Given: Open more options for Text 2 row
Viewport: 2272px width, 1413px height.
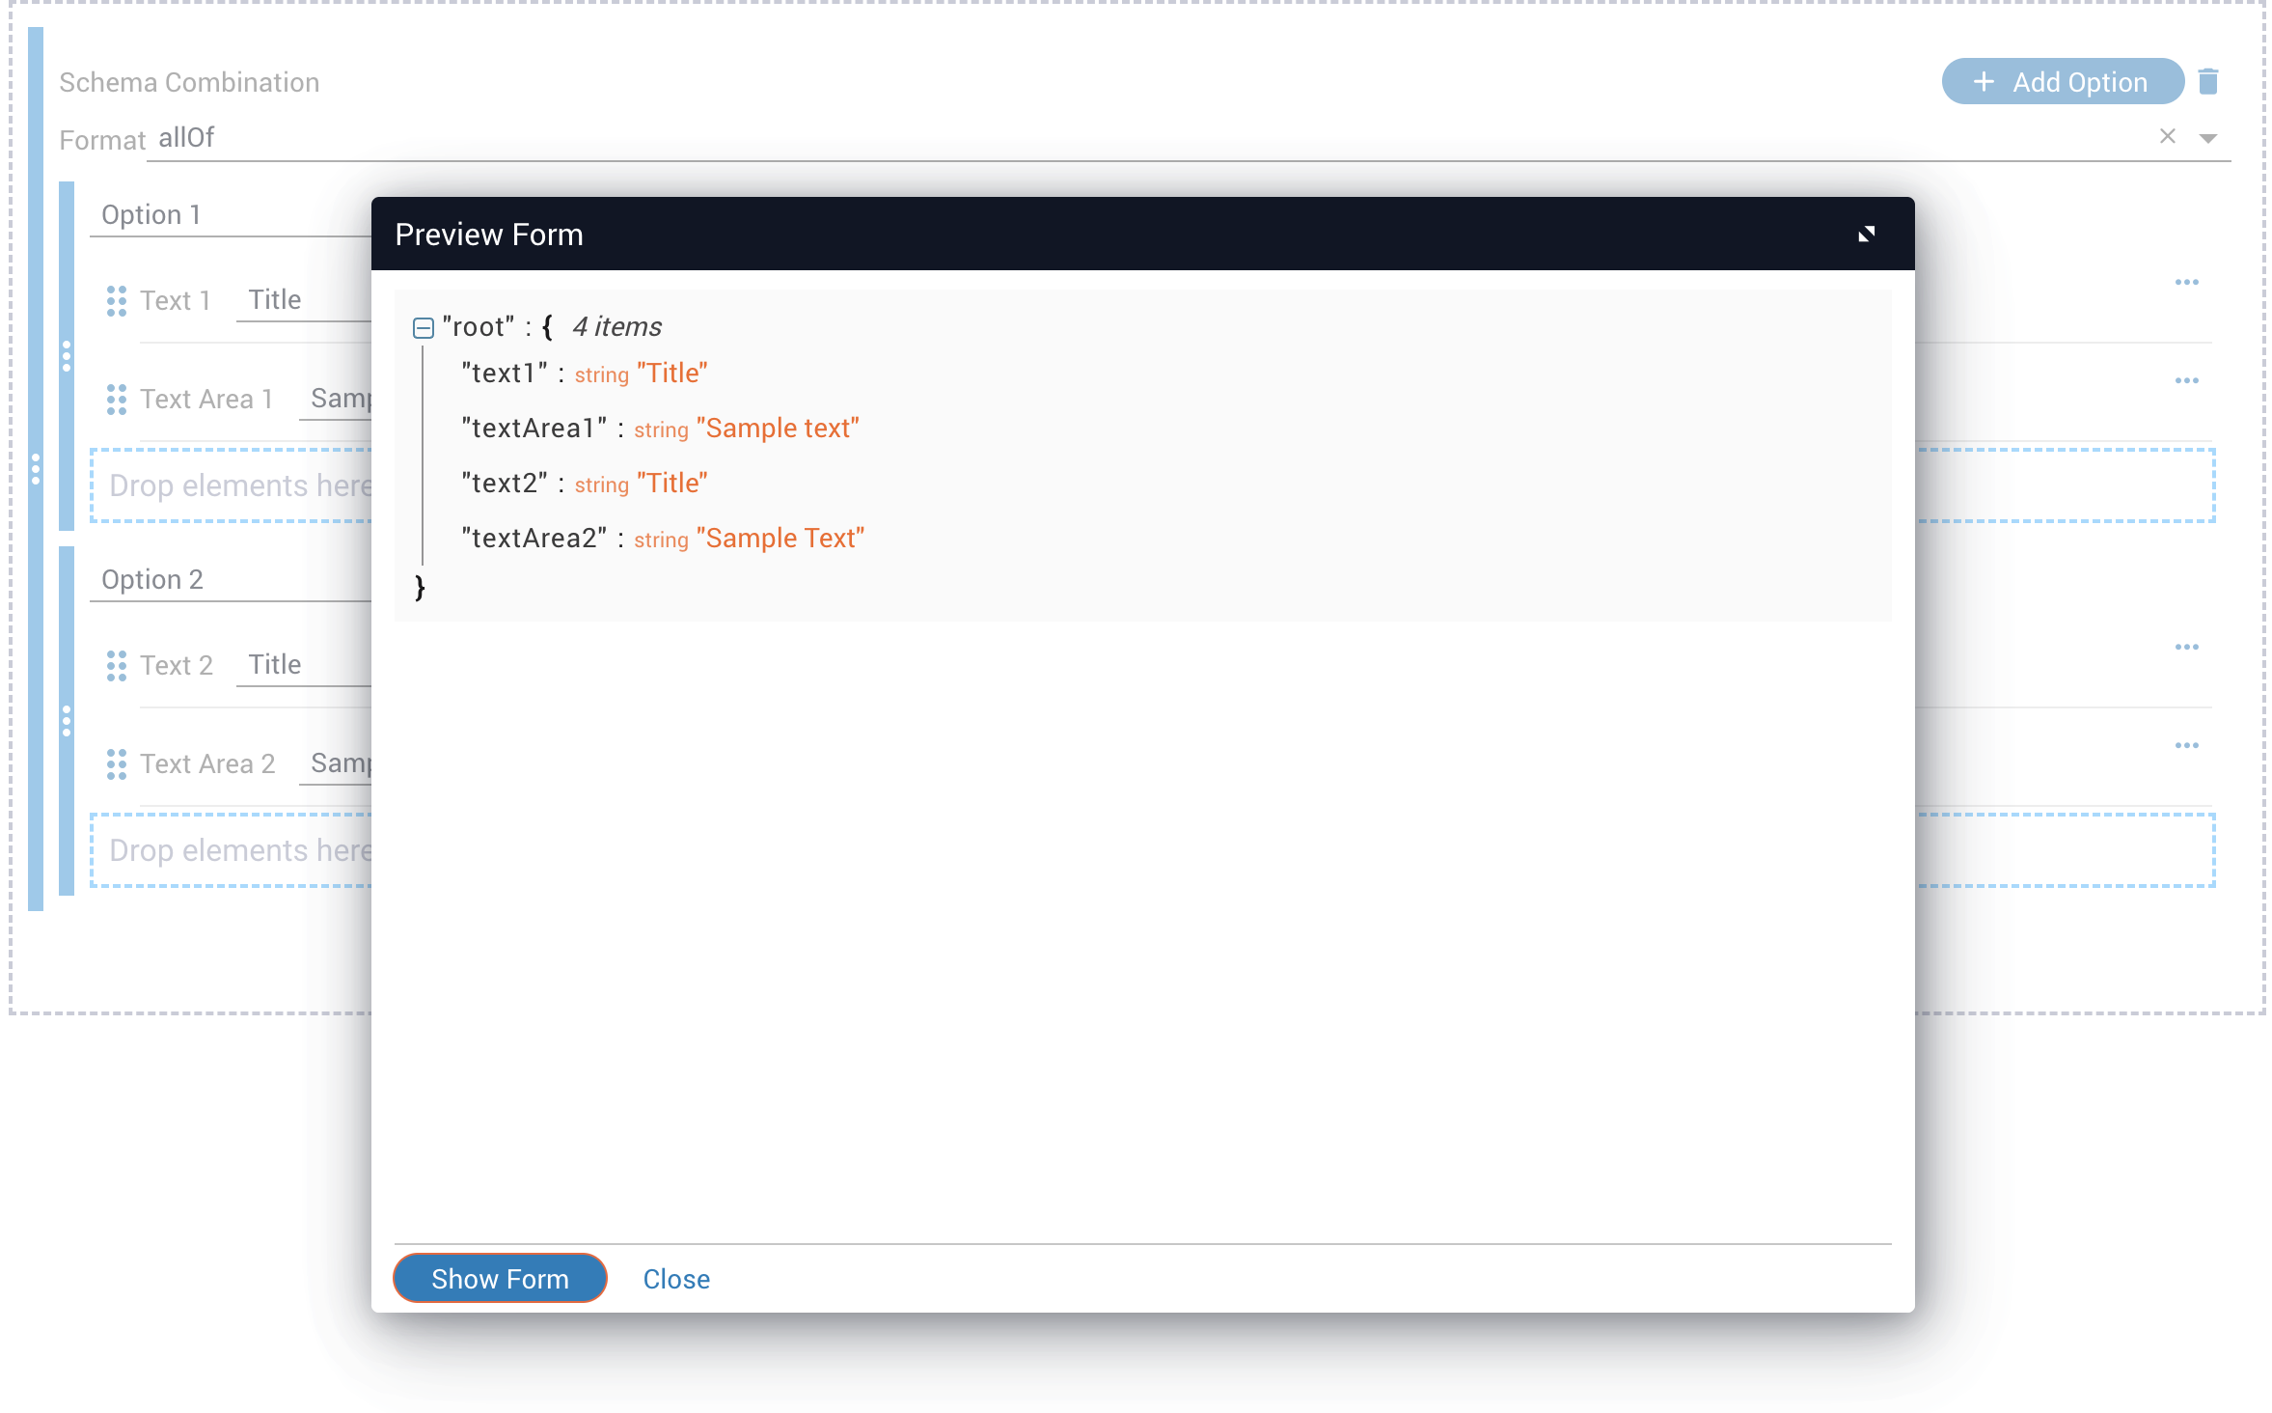Looking at the screenshot, I should [2186, 648].
